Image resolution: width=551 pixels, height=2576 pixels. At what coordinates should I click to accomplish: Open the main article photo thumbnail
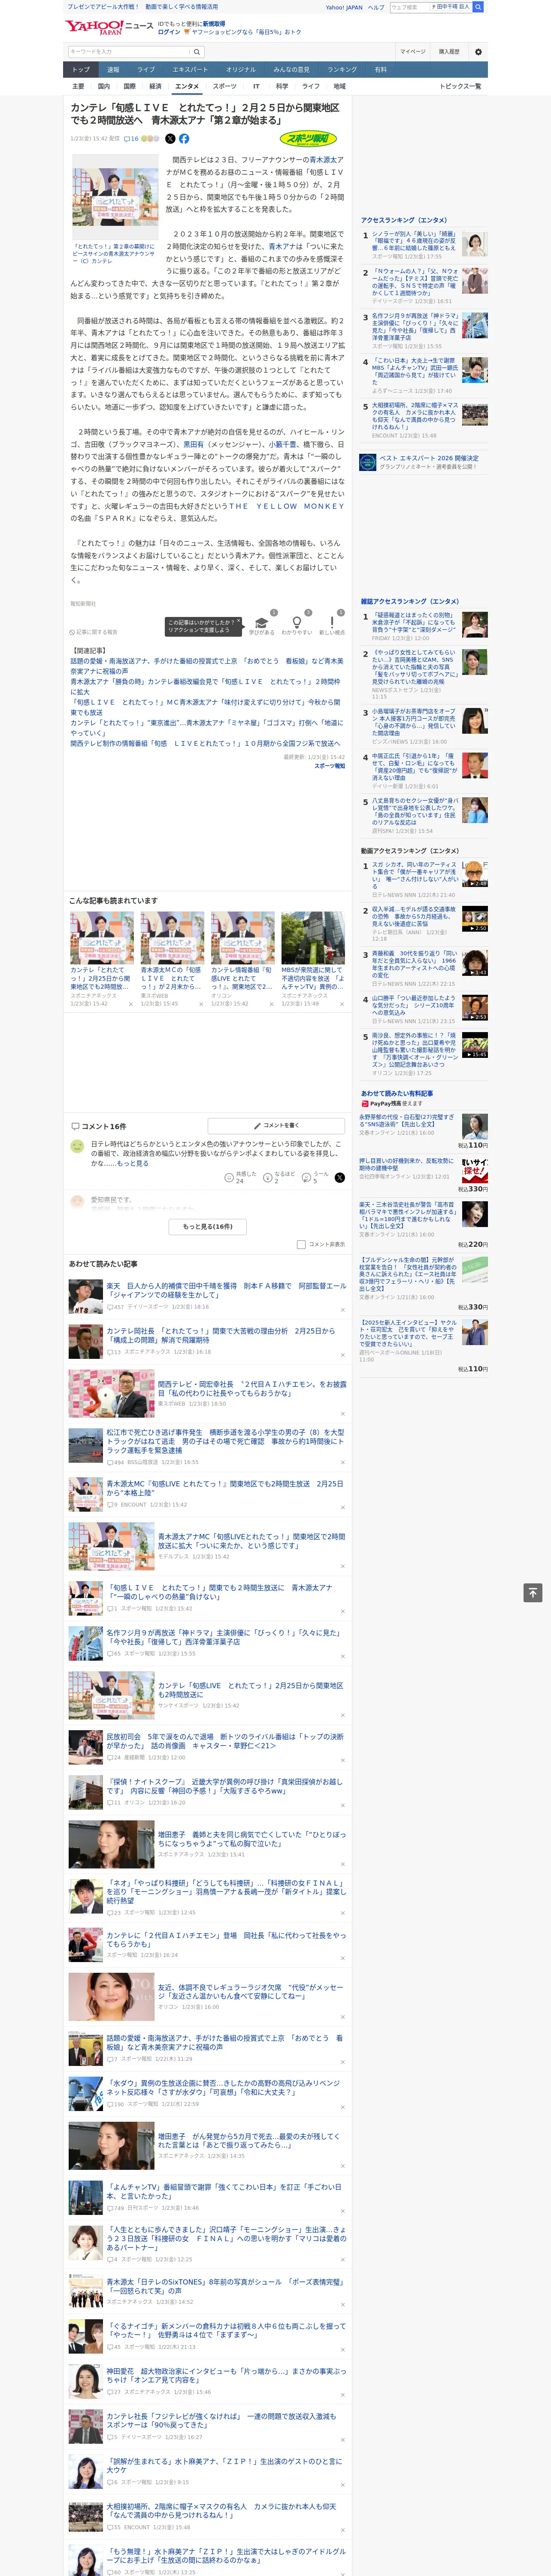(x=115, y=197)
